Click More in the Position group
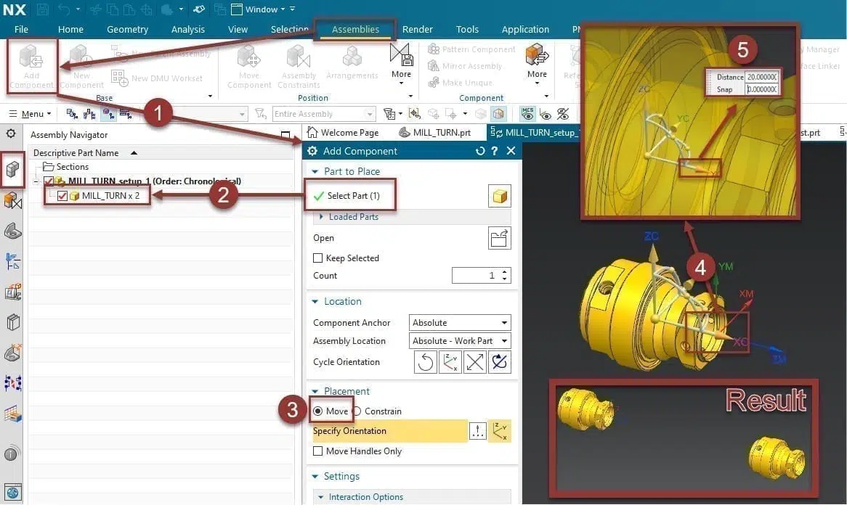The height and width of the screenshot is (505, 847). [401, 65]
